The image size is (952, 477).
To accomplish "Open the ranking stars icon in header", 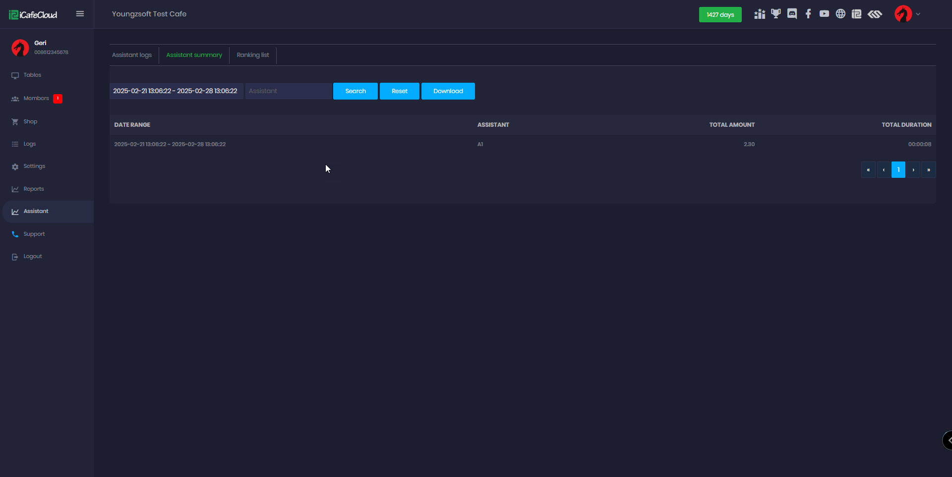I will pyautogui.click(x=759, y=14).
